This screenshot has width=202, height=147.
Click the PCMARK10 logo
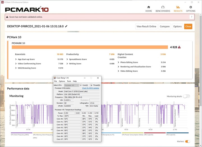point(27,10)
